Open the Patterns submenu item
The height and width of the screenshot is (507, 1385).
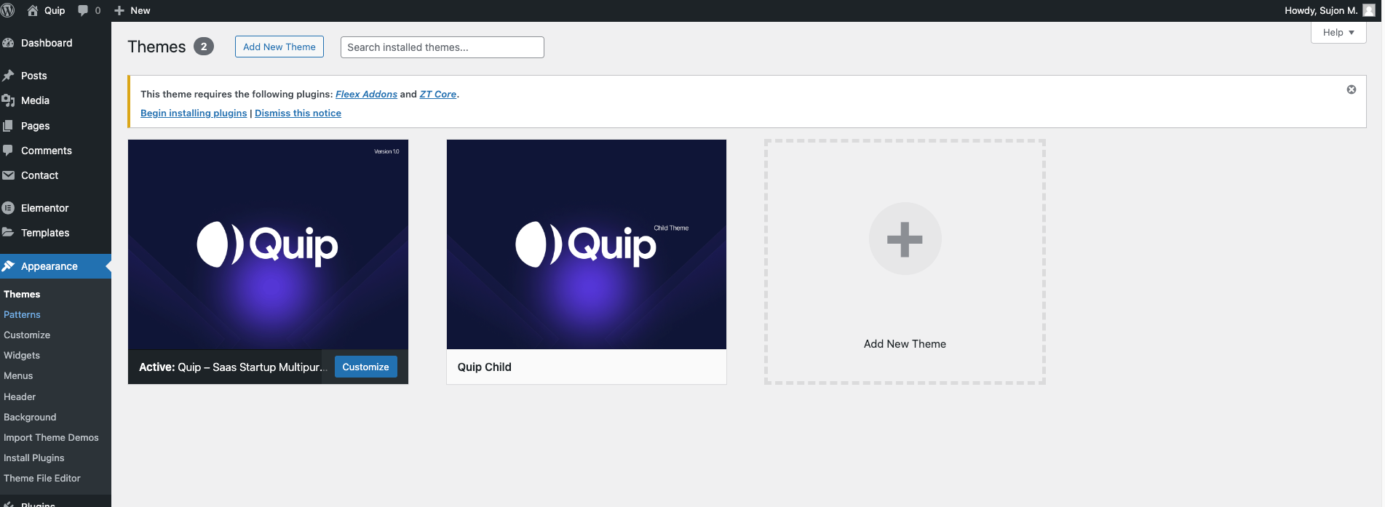coord(22,315)
